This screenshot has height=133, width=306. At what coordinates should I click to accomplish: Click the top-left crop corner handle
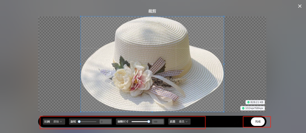(x=81, y=16)
